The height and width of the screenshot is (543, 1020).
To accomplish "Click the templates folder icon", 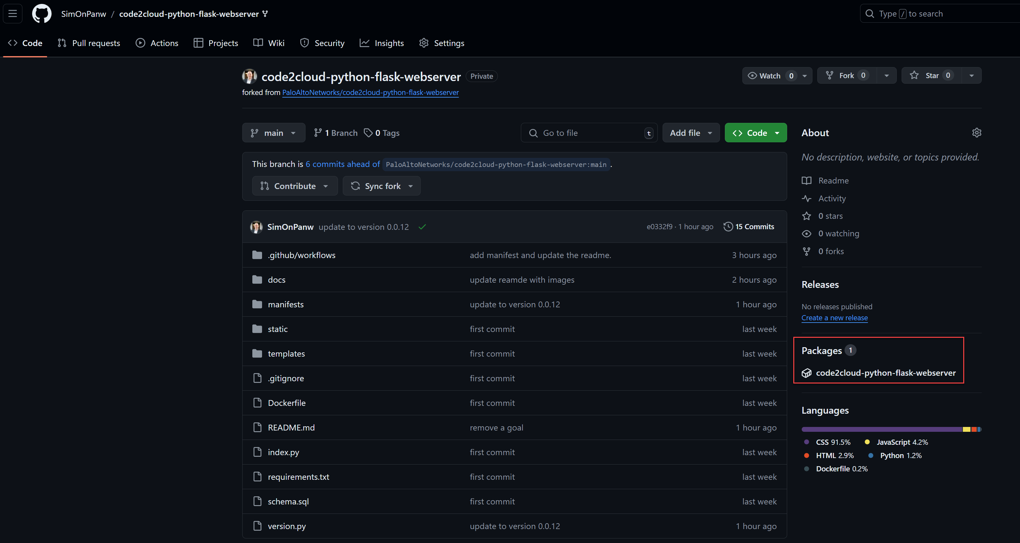I will click(x=258, y=353).
